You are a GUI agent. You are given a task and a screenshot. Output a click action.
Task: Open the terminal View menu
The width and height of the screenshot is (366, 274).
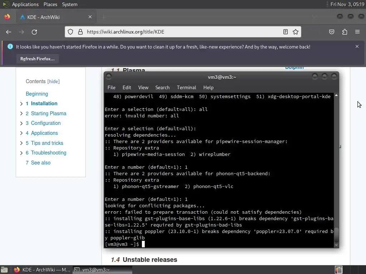143,87
